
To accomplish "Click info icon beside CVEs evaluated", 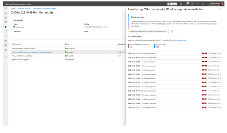I will (166, 45).
